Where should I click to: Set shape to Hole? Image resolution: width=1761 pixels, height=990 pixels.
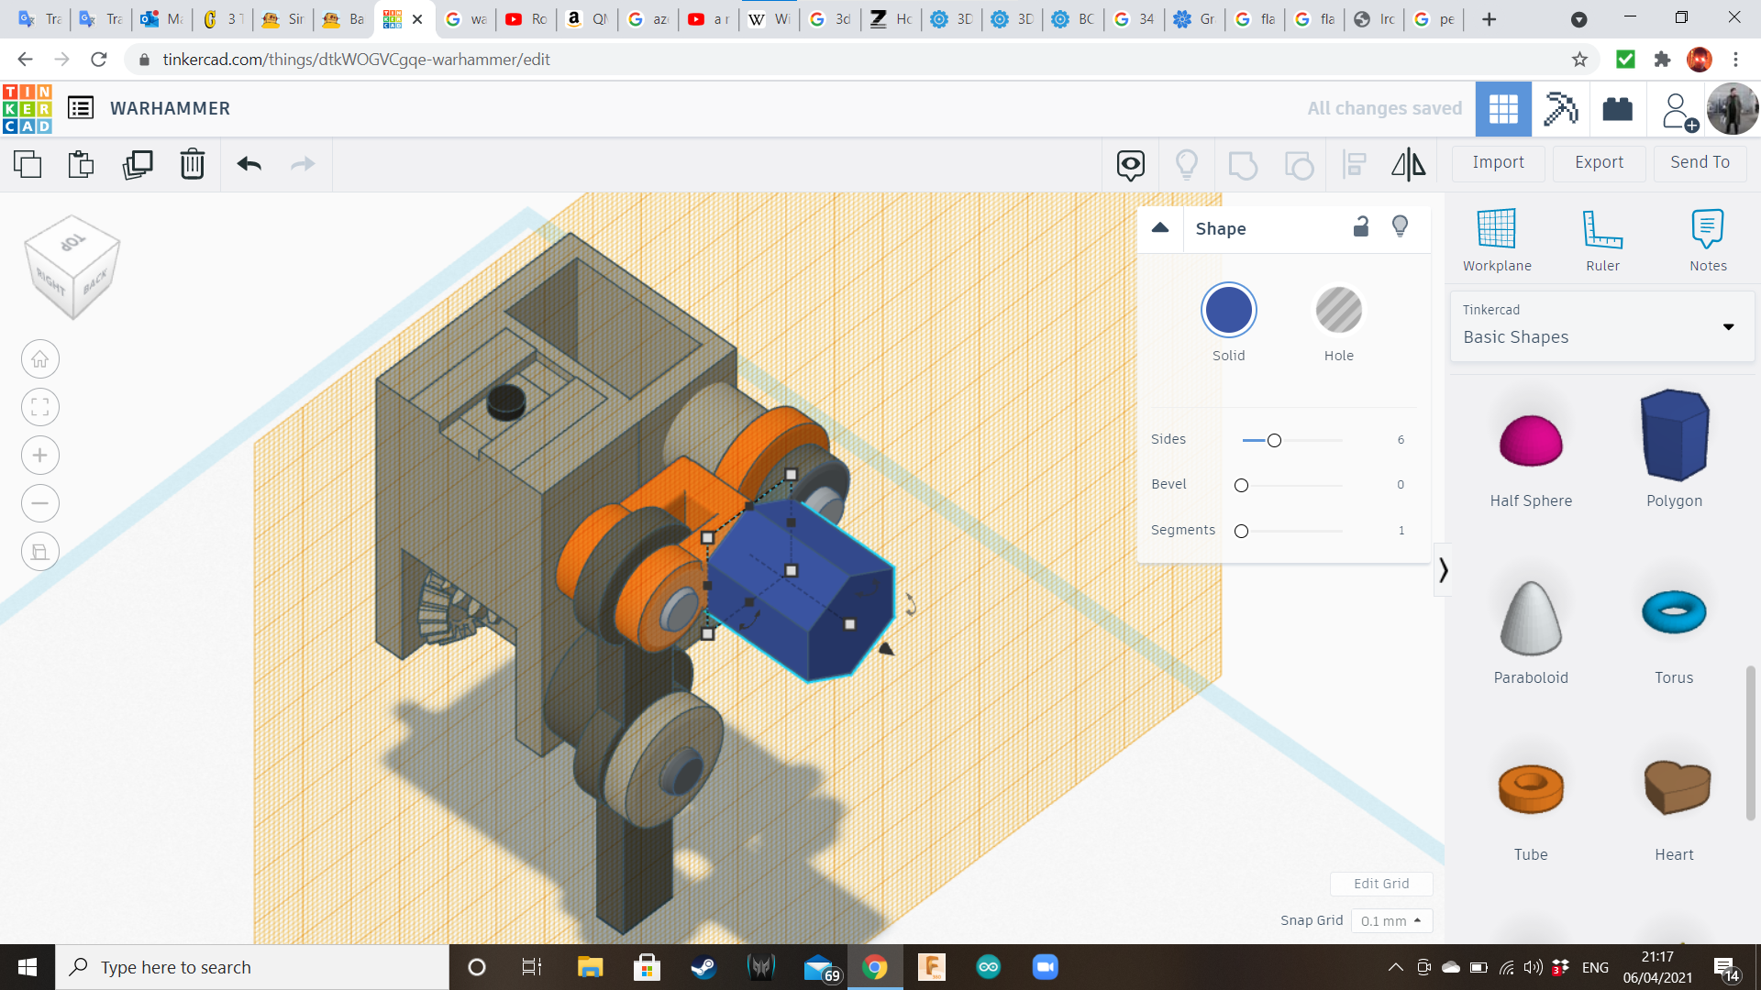1338,311
